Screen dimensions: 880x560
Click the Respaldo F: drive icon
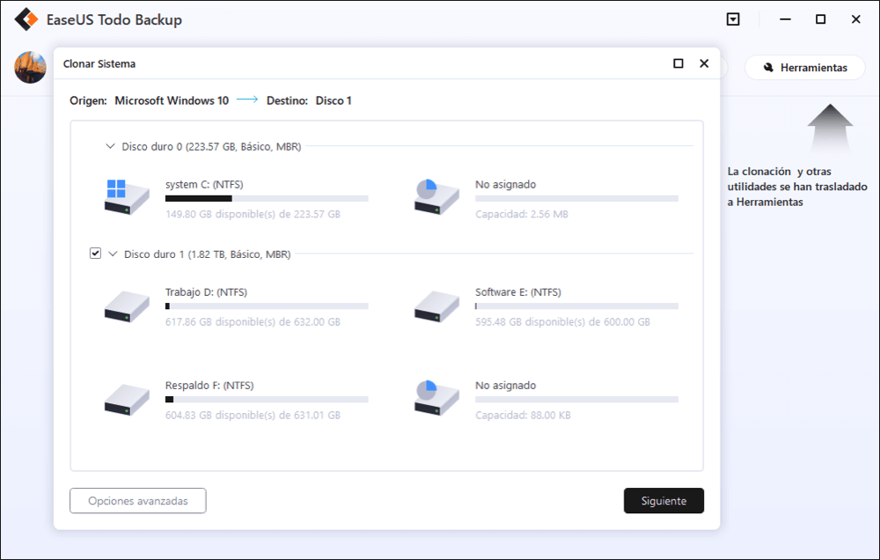[127, 400]
